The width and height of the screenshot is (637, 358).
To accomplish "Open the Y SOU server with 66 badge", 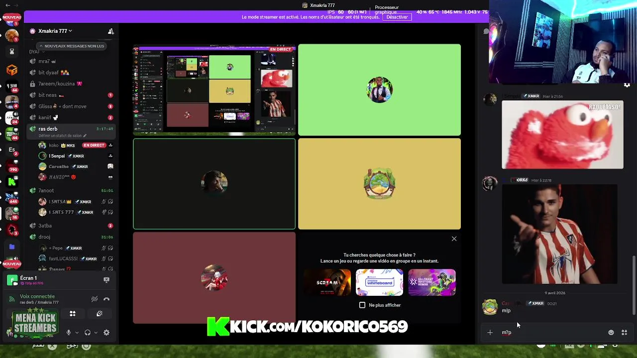I will (12, 86).
